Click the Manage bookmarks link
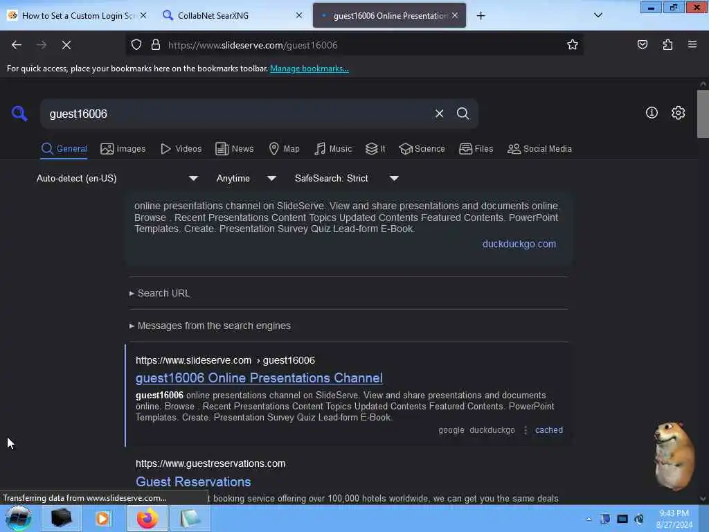Viewport: 709px width, 532px height. point(309,69)
